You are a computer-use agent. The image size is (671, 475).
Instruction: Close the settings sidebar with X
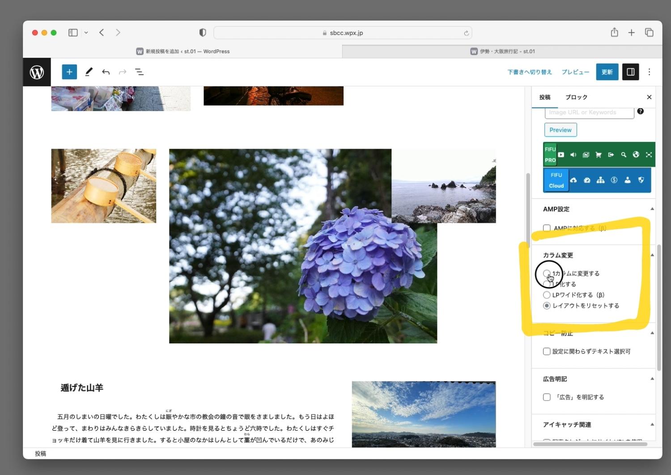coord(649,97)
